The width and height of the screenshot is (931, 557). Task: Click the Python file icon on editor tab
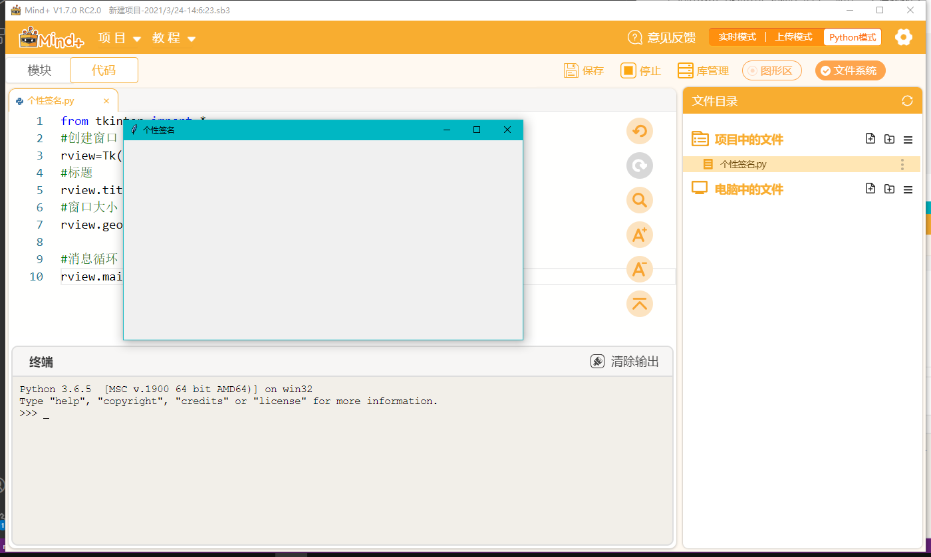(x=20, y=101)
